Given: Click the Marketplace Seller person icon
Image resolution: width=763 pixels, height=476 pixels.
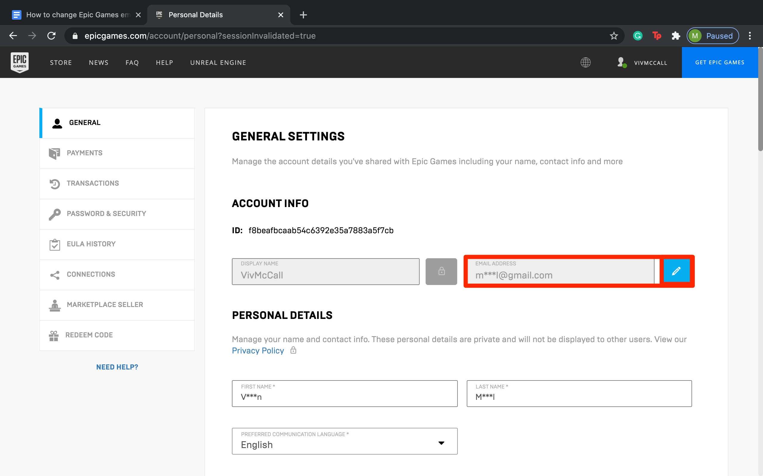Looking at the screenshot, I should coord(54,304).
